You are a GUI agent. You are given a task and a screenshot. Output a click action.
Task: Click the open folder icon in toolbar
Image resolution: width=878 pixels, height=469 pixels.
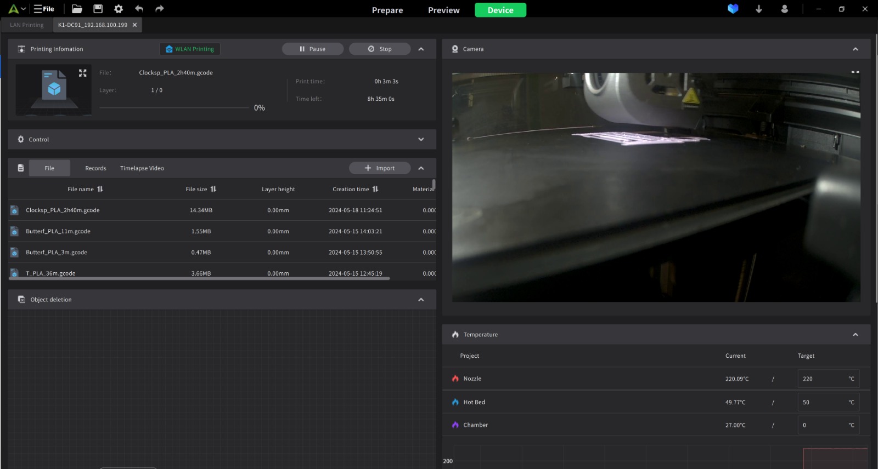(77, 9)
